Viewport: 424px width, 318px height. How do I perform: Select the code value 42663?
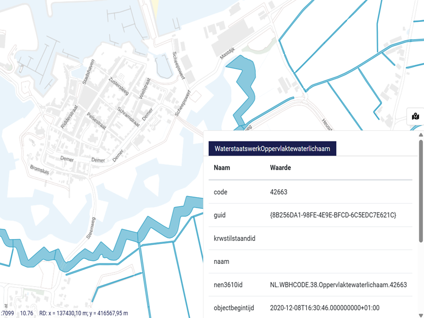279,192
